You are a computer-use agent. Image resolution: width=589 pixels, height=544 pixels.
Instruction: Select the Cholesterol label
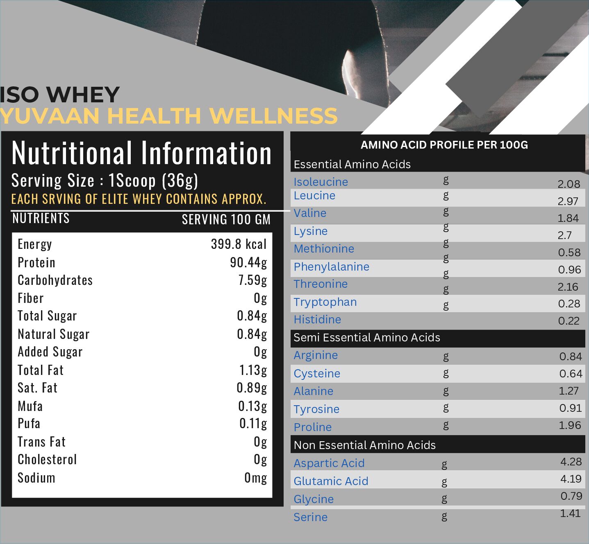coord(47,460)
